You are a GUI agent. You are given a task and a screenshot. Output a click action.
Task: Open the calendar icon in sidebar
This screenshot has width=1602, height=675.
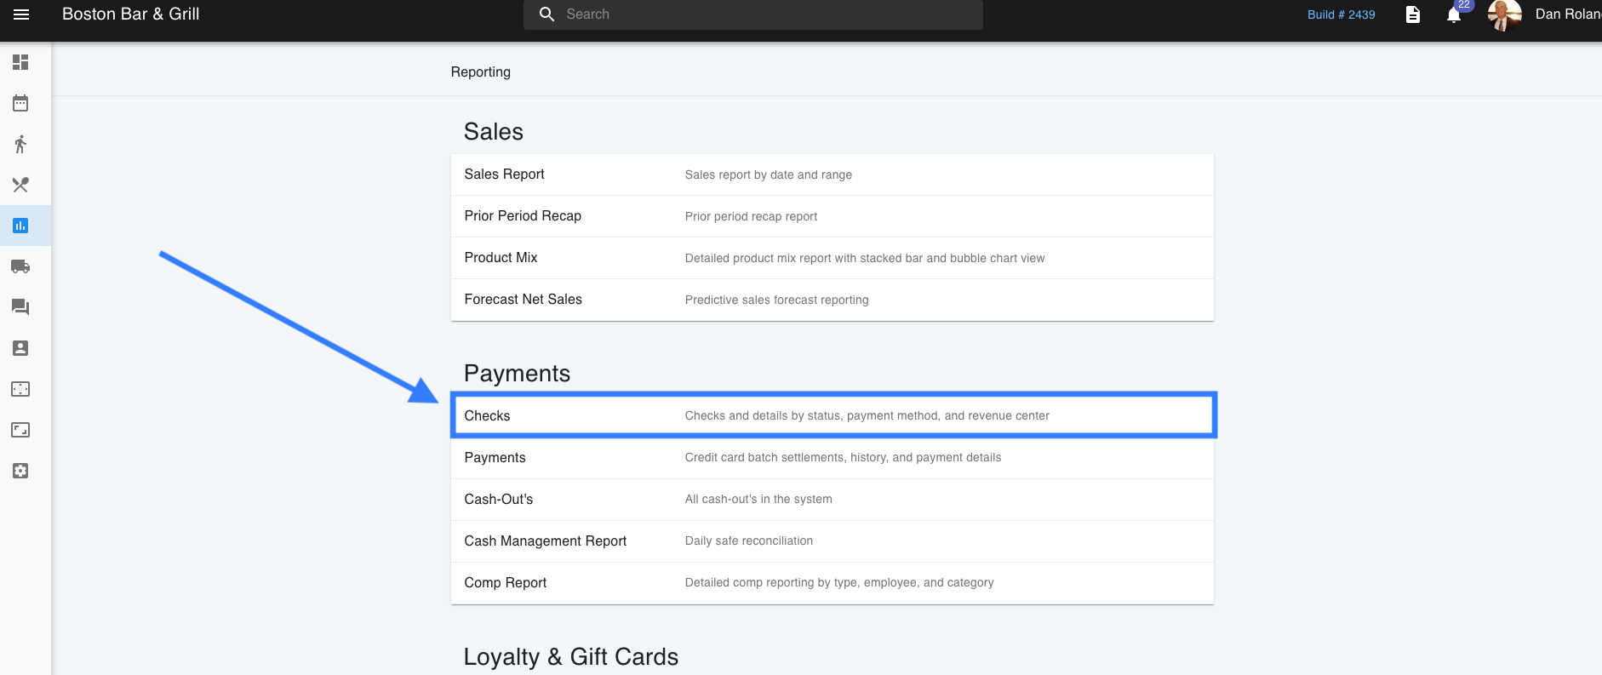(x=20, y=103)
